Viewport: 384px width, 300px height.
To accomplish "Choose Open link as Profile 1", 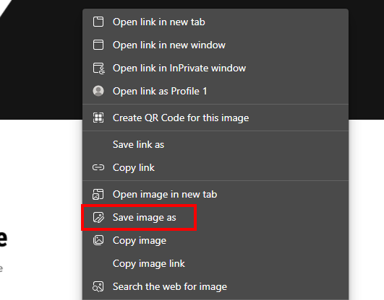I will (x=216, y=91).
